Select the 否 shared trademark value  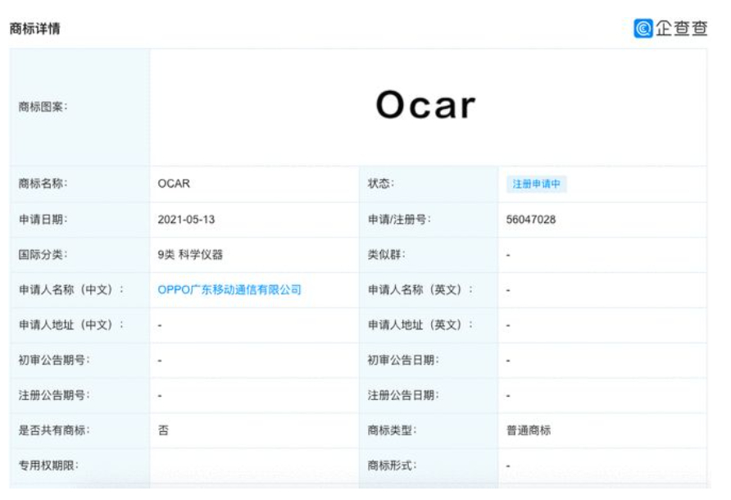(x=163, y=430)
